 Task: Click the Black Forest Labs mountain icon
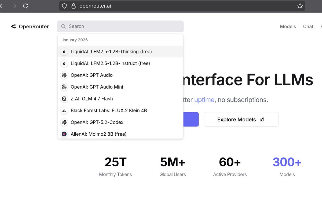click(x=64, y=110)
